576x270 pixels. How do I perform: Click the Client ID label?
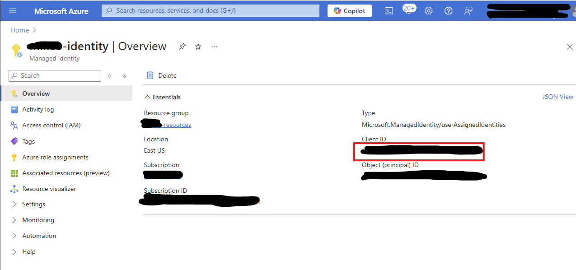pos(374,139)
